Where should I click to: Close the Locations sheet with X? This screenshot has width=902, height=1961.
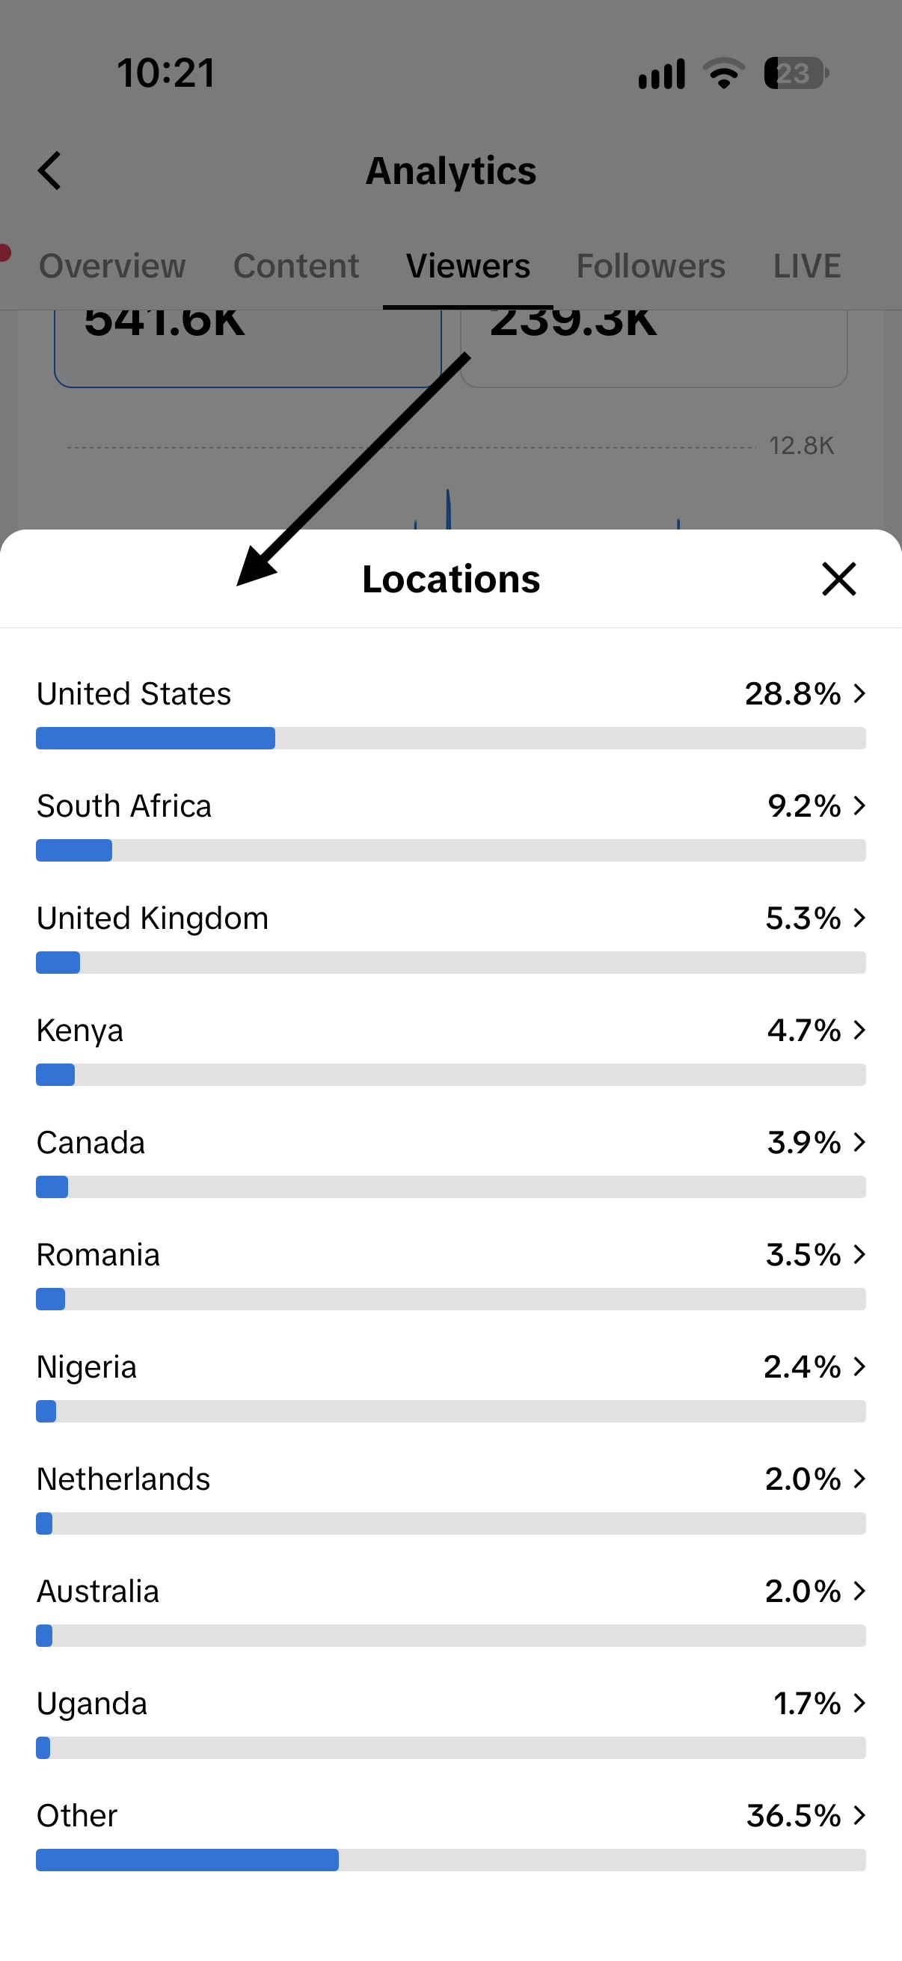[x=839, y=580]
